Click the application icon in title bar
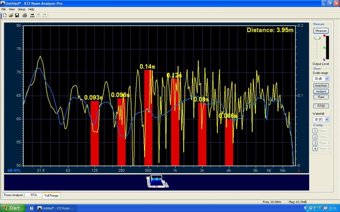340x212 pixels. [2, 3]
